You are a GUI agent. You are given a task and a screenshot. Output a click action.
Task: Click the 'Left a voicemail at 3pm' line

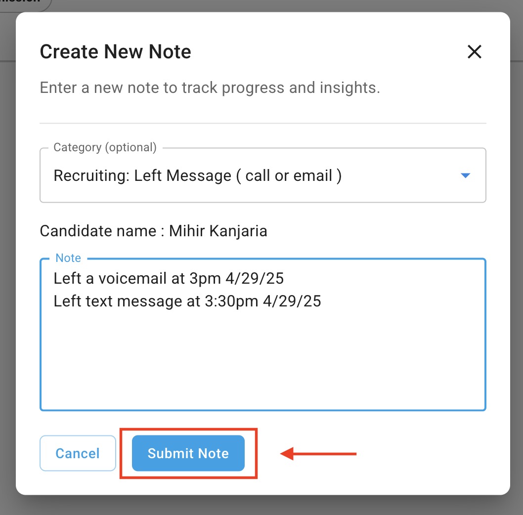169,278
